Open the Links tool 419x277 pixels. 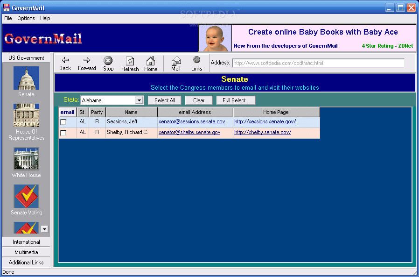pyautogui.click(x=197, y=64)
